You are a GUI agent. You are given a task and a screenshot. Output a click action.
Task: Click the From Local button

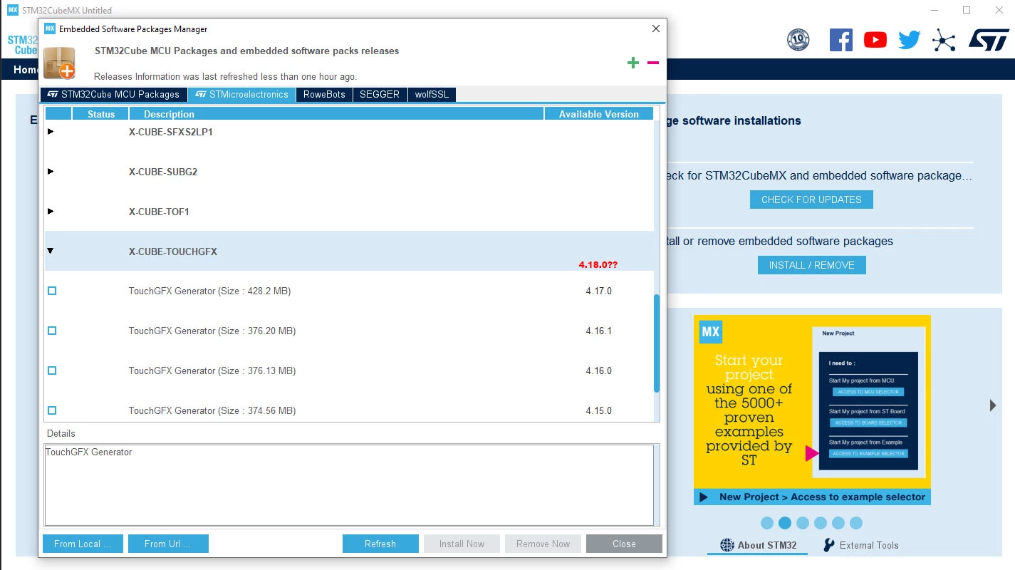point(83,544)
